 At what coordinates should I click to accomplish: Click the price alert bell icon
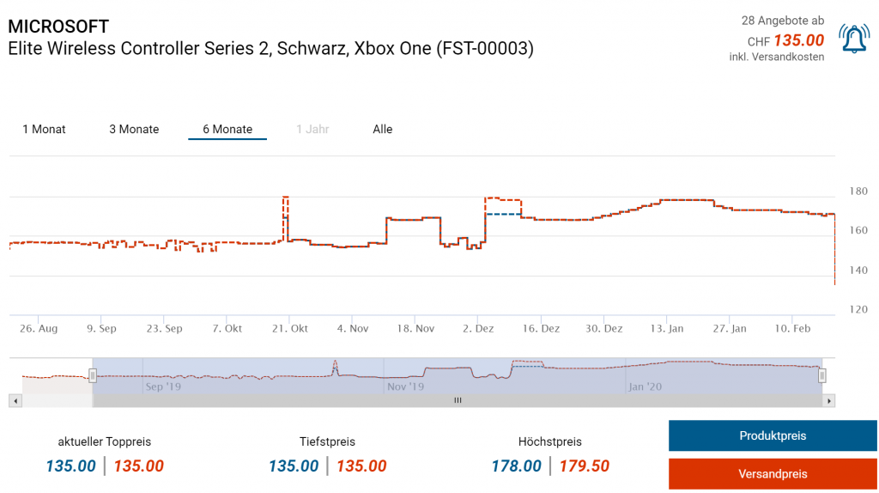click(x=854, y=39)
